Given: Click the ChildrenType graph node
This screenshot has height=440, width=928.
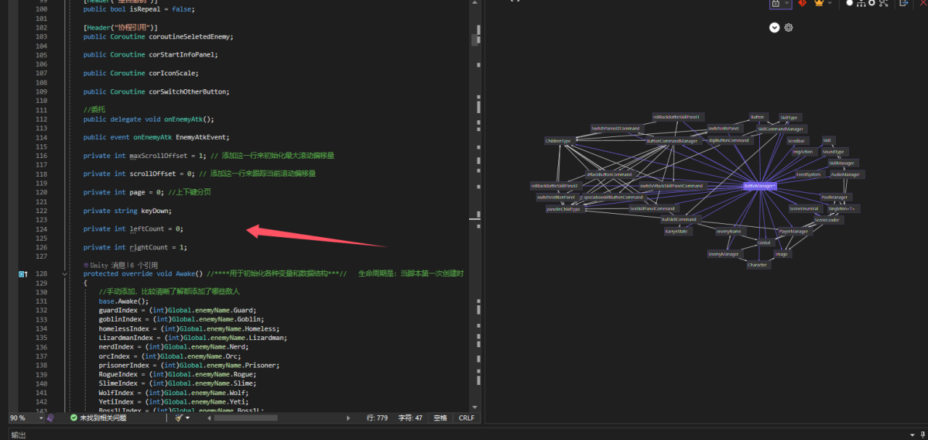Looking at the screenshot, I should point(558,141).
